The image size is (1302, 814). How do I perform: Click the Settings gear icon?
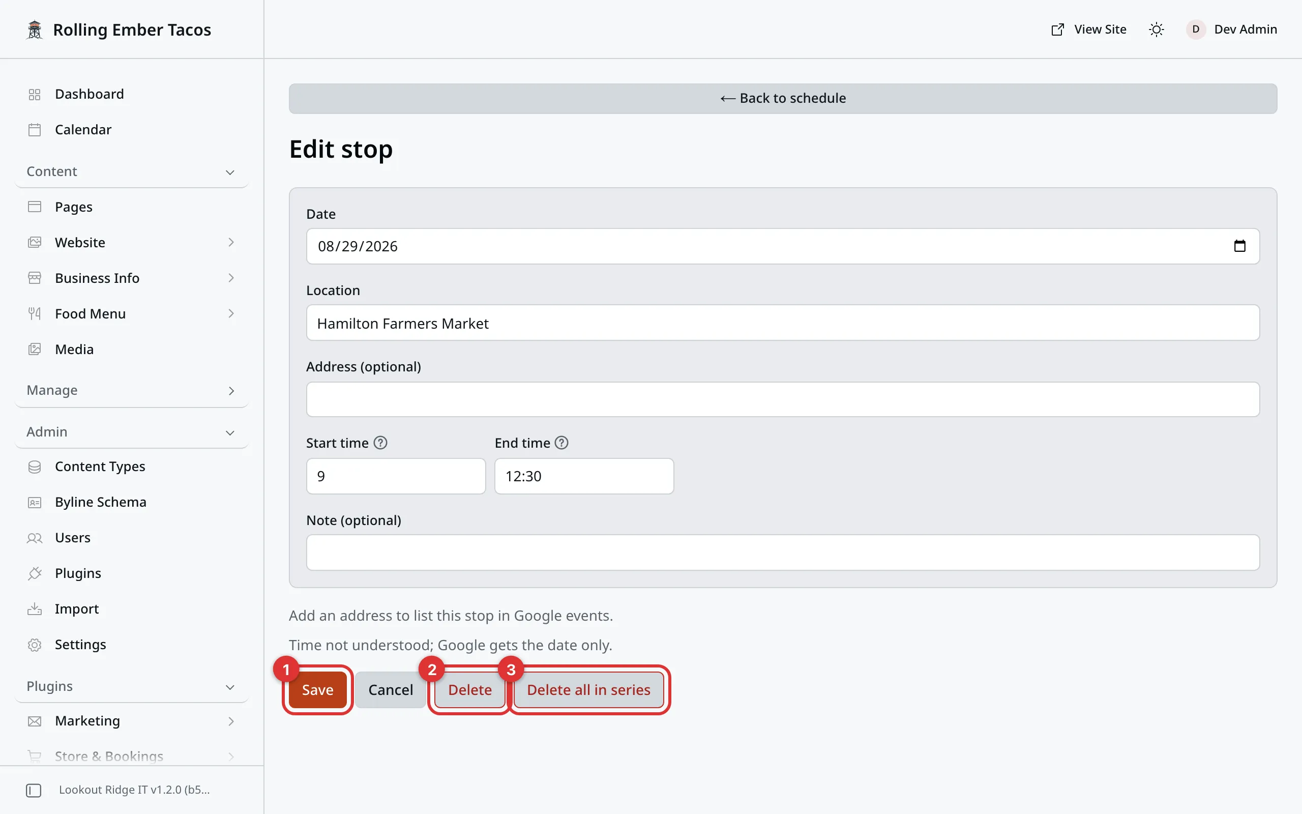35,645
